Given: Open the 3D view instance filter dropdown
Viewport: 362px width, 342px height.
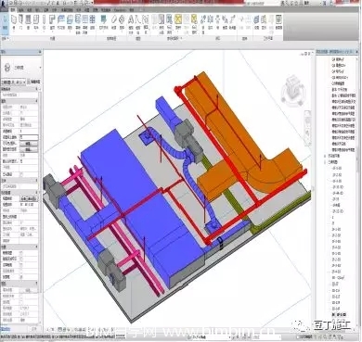Looking at the screenshot, I should [x=14, y=82].
